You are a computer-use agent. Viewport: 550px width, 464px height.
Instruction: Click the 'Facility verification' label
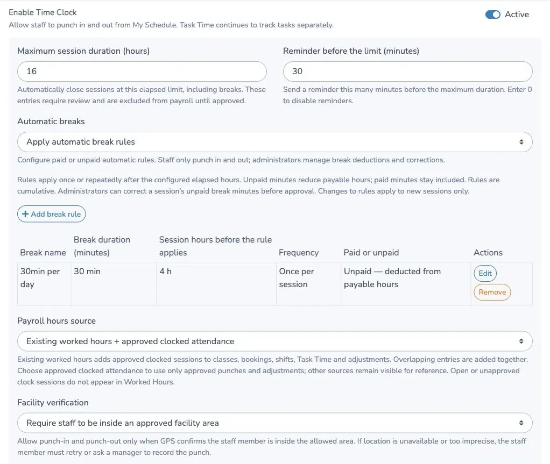pos(53,402)
